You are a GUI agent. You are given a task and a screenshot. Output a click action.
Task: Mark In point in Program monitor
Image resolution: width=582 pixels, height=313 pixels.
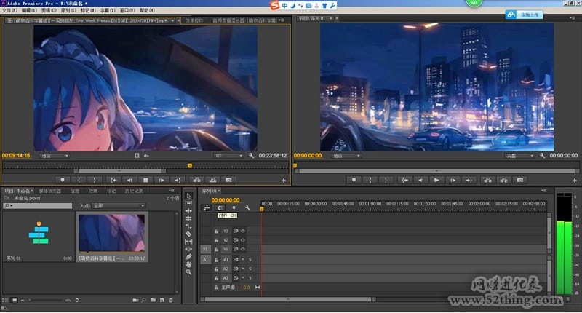pyautogui.click(x=370, y=180)
